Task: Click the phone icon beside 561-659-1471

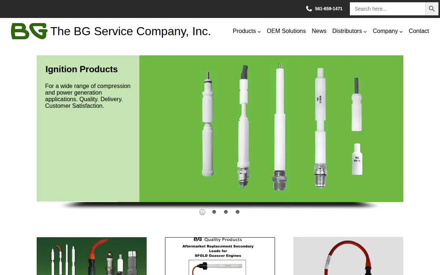Action: point(309,9)
